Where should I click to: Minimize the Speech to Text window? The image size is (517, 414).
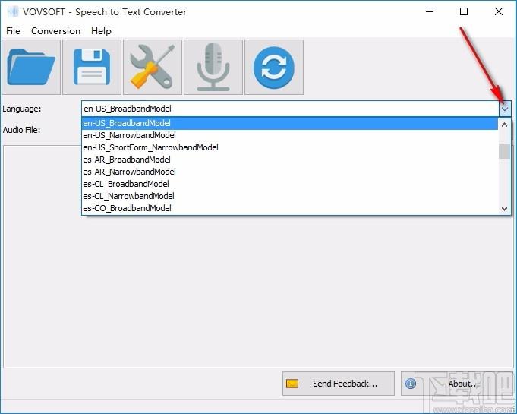430,12
